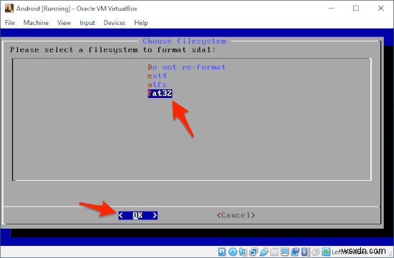Click the VirtualBox app icon in title bar
The width and height of the screenshot is (394, 258).
[9, 9]
